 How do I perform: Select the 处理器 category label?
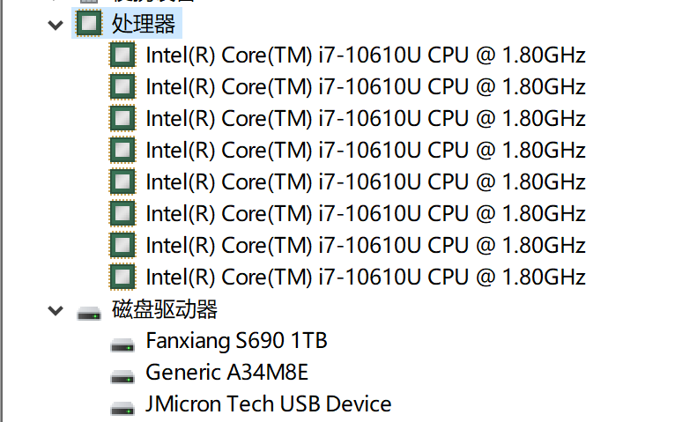144,24
